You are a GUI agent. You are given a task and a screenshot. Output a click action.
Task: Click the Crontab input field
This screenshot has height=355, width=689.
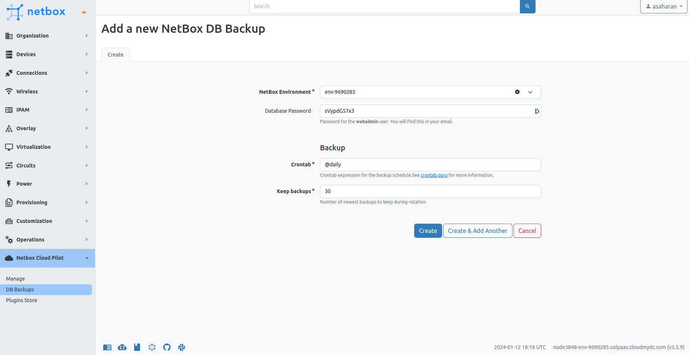430,165
